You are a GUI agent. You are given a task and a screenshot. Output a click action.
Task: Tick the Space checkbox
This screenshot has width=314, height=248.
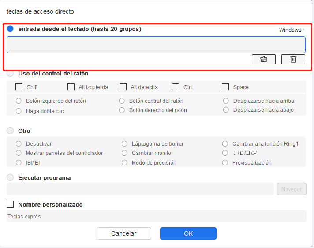tap(225, 87)
